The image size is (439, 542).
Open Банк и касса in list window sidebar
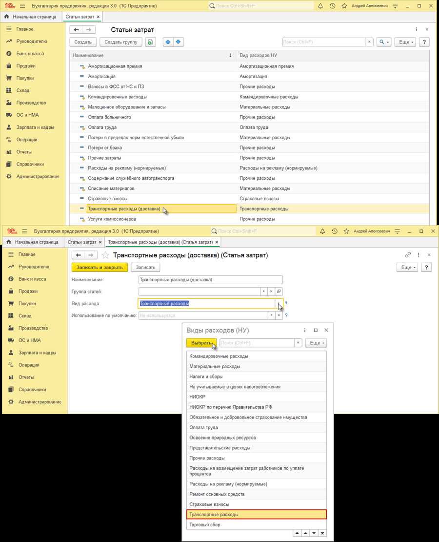(30, 54)
